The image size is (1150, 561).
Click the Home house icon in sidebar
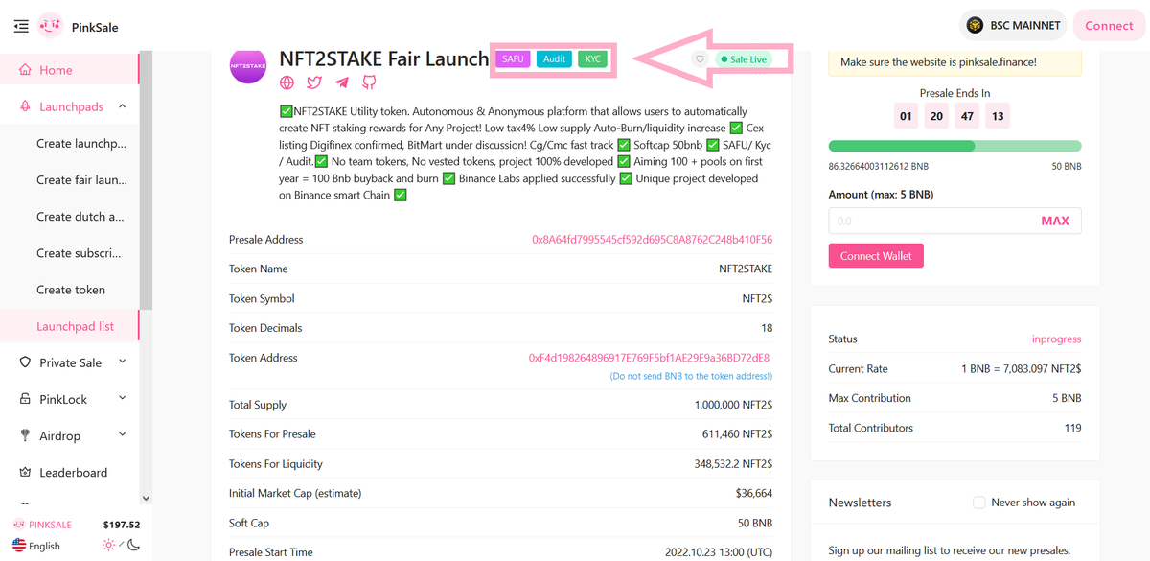[25, 70]
